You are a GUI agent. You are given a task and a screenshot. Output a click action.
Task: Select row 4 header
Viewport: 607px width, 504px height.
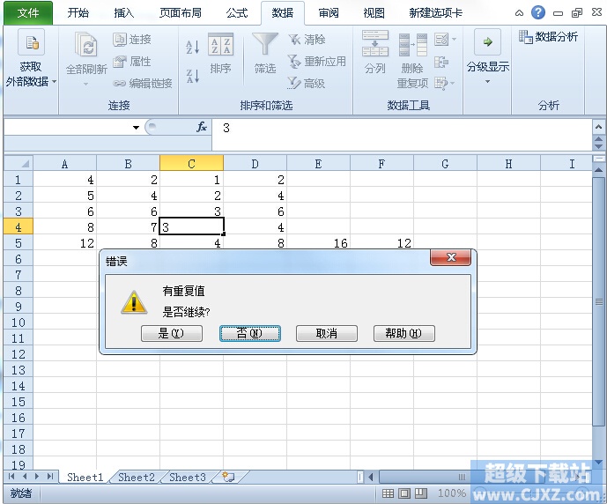pos(19,227)
